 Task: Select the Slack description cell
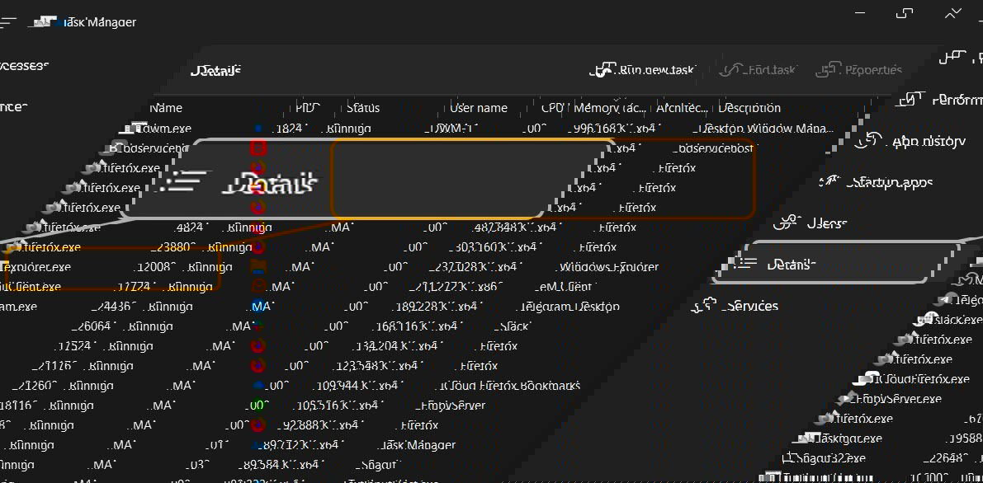[512, 326]
